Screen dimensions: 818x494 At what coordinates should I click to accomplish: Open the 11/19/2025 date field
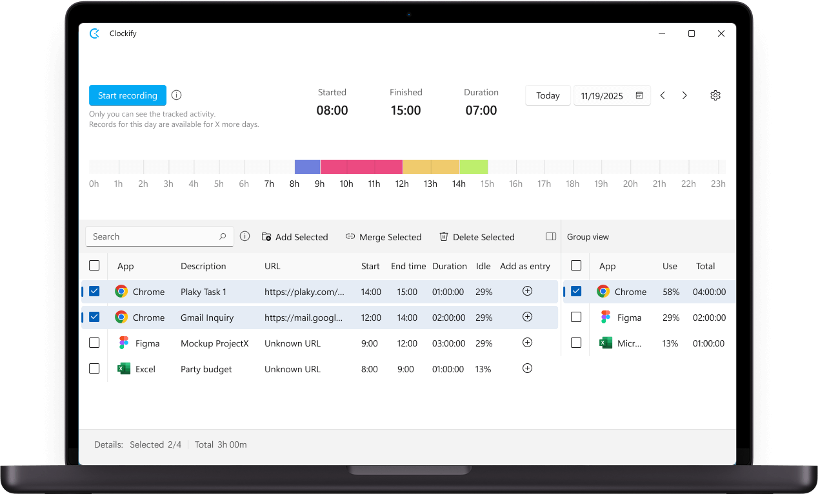(612, 95)
